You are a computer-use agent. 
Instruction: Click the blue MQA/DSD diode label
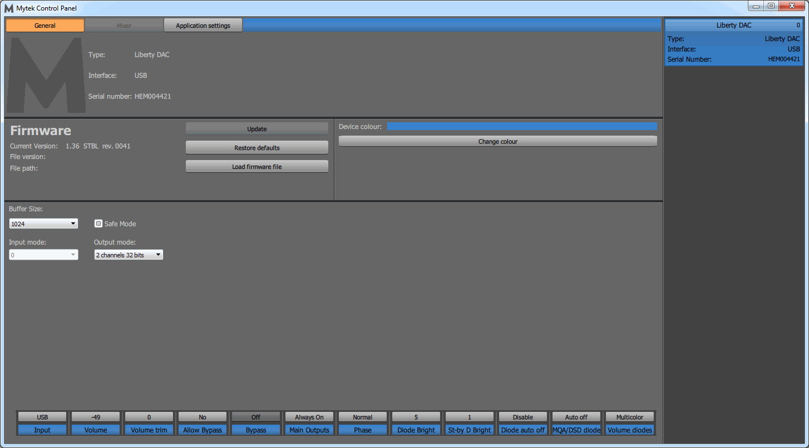[576, 430]
